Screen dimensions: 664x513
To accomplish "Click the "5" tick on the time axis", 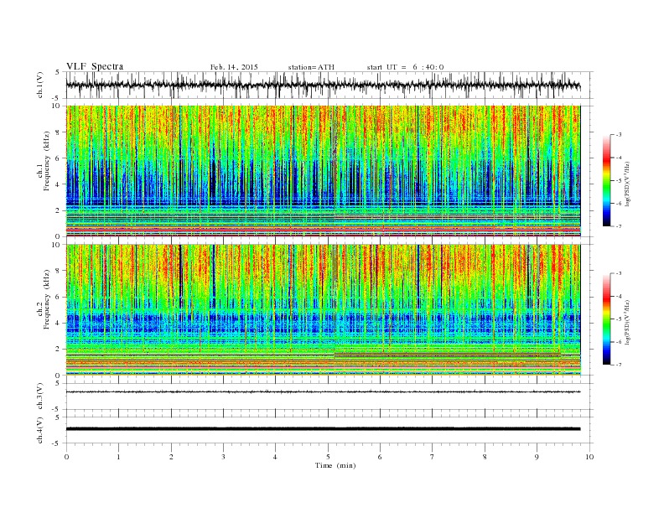I will pyautogui.click(x=328, y=457).
